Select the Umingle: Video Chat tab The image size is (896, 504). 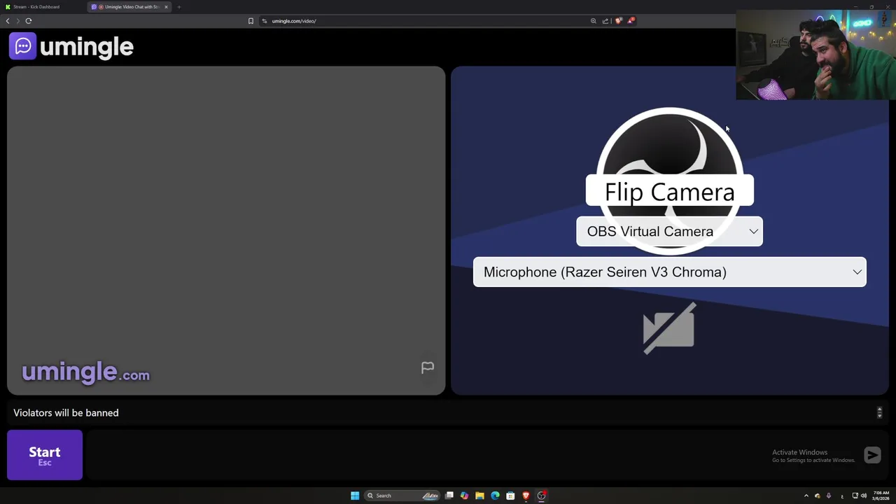pos(130,7)
